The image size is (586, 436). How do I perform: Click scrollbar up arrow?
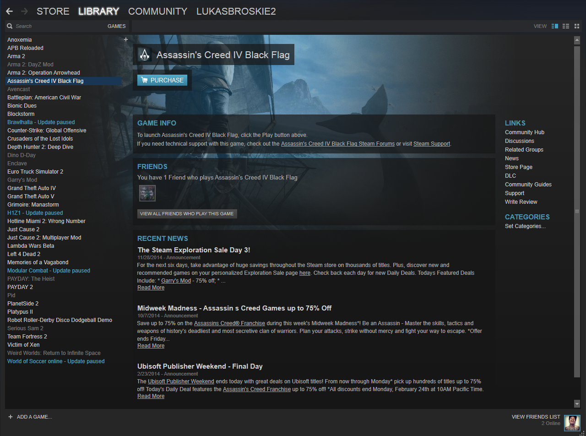point(577,40)
